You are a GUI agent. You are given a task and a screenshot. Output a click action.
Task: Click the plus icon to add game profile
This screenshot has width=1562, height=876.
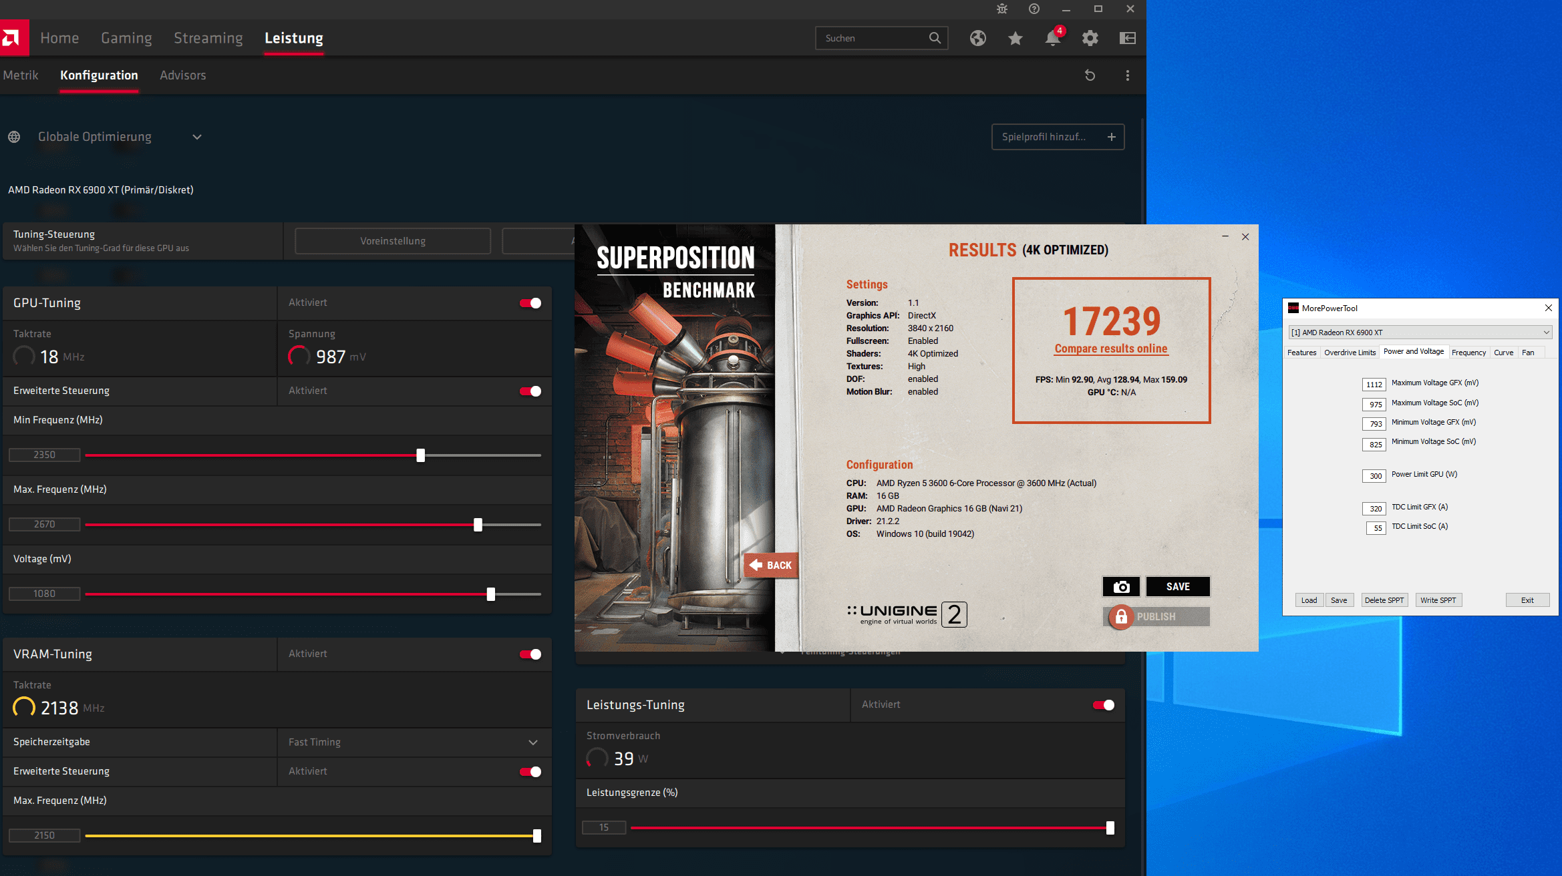[1112, 137]
